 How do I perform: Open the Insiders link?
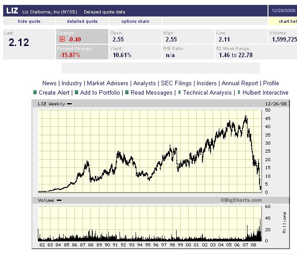click(x=206, y=83)
